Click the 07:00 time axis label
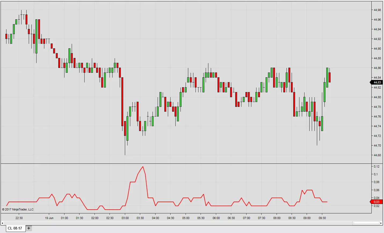Image resolution: width=384 pixels, height=233 pixels. pos(247,218)
